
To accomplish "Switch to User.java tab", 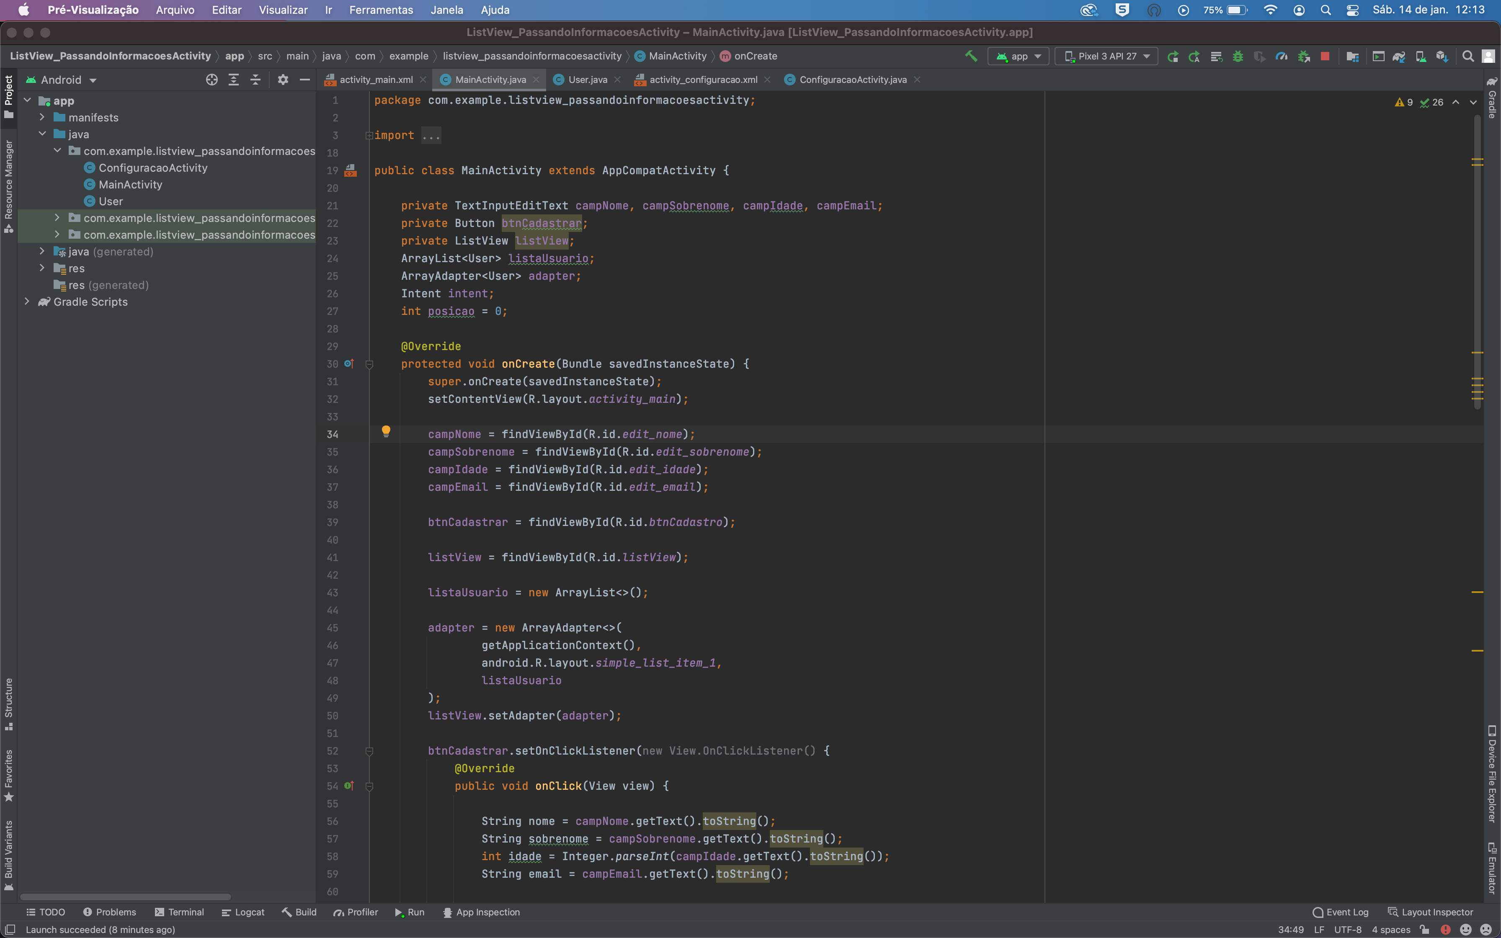I will 587,80.
